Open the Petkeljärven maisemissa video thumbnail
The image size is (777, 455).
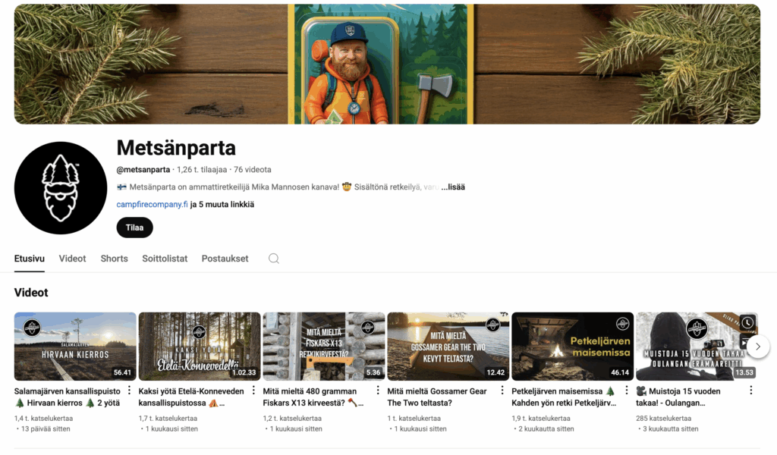[572, 347]
